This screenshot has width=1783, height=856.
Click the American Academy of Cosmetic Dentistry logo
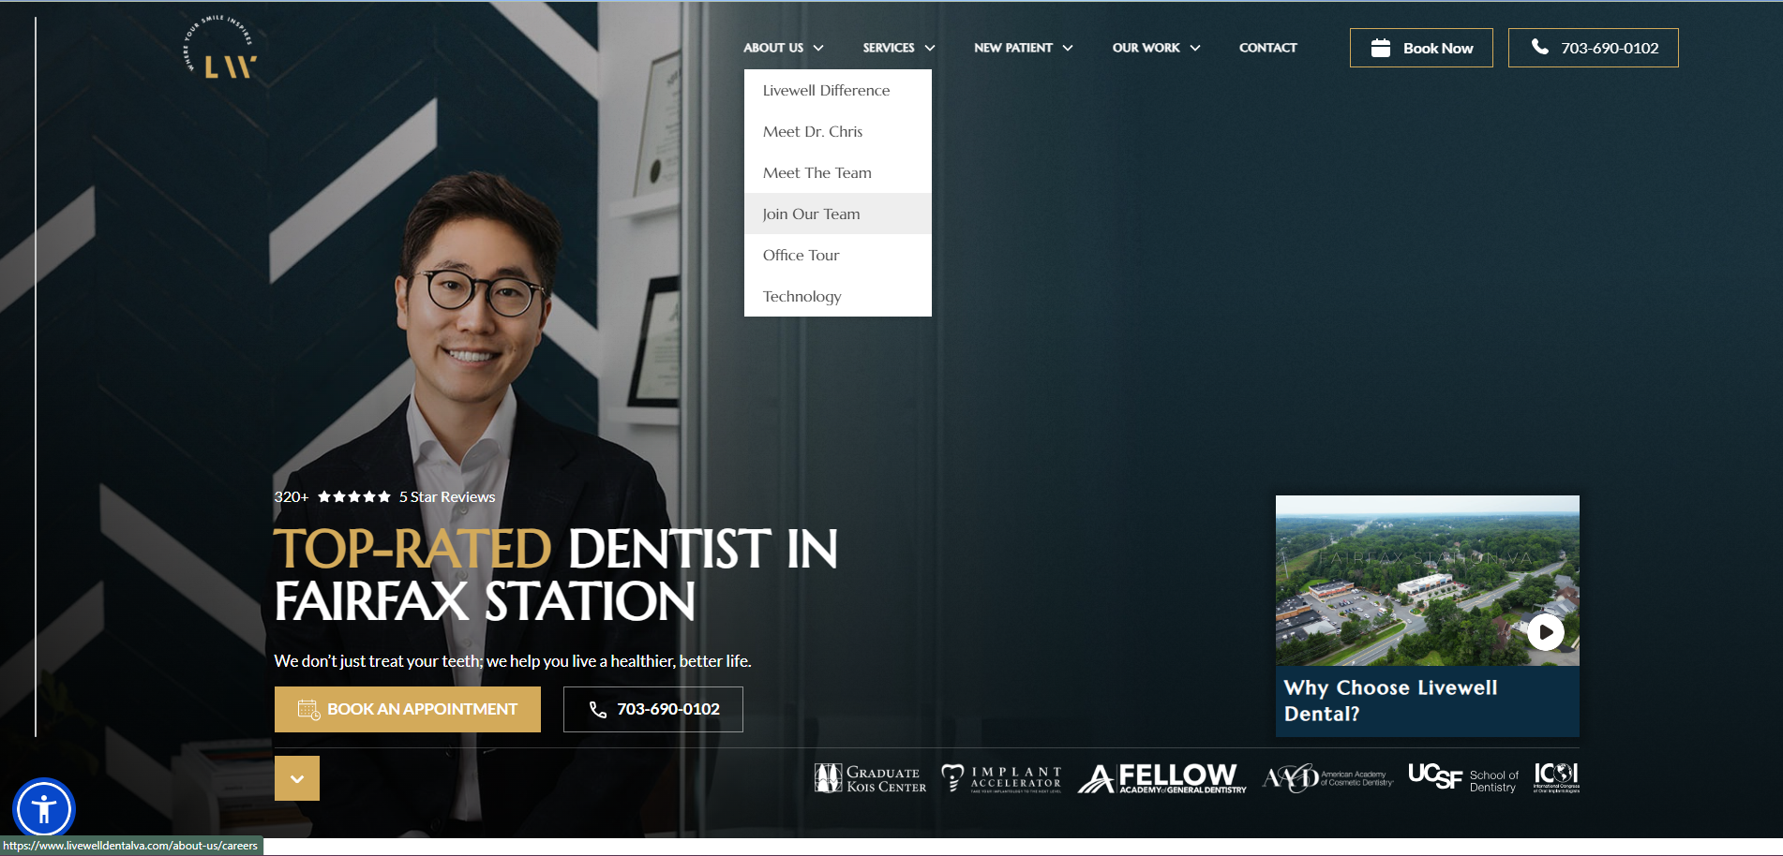pyautogui.click(x=1327, y=778)
